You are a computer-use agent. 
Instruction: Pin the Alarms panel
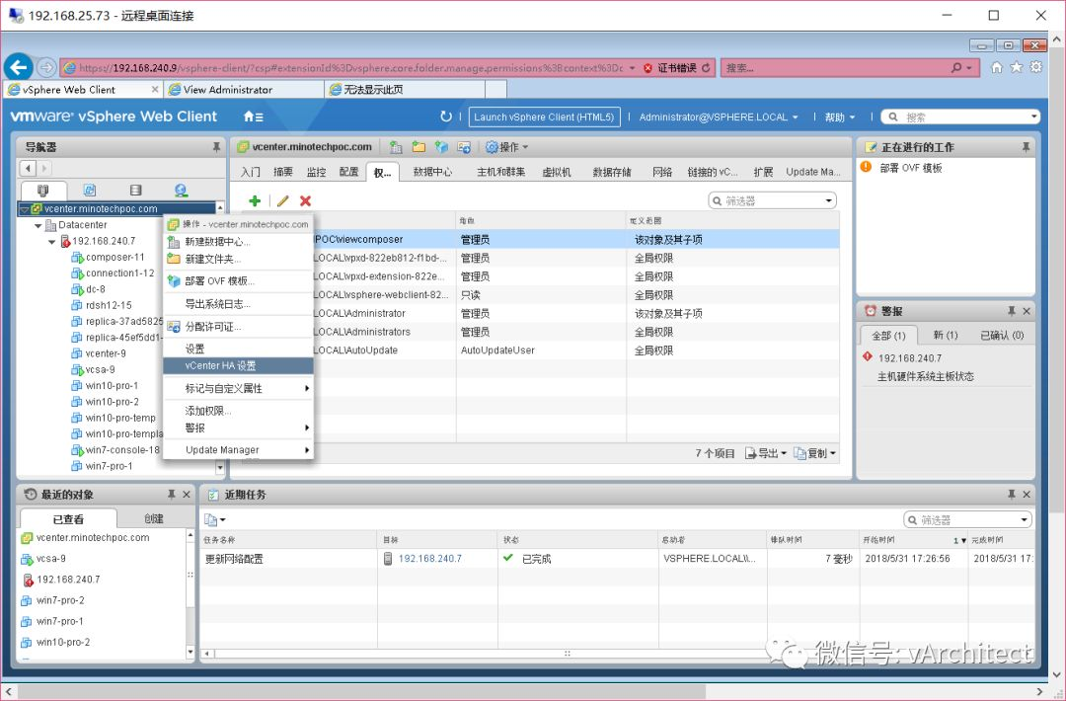tap(1012, 311)
